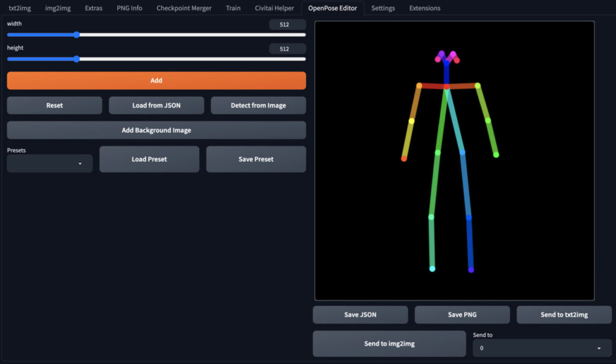Load a pose from JSON
Image resolution: width=616 pixels, height=364 pixels.
(x=156, y=105)
